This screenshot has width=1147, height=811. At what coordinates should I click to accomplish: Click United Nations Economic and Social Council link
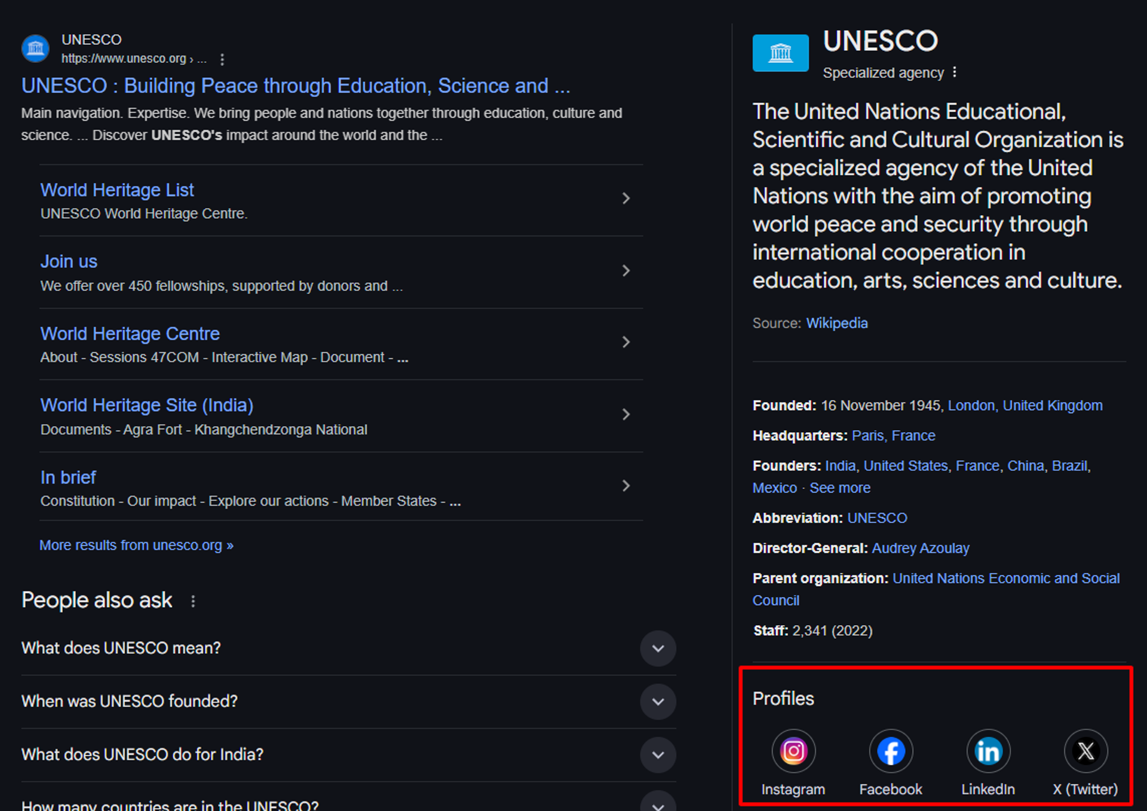[x=936, y=589]
